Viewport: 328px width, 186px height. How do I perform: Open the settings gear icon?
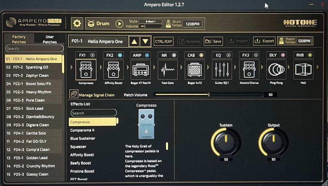click(x=77, y=24)
